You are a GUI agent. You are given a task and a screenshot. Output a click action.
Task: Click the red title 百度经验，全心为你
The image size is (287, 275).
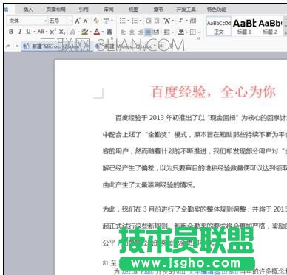[213, 92]
